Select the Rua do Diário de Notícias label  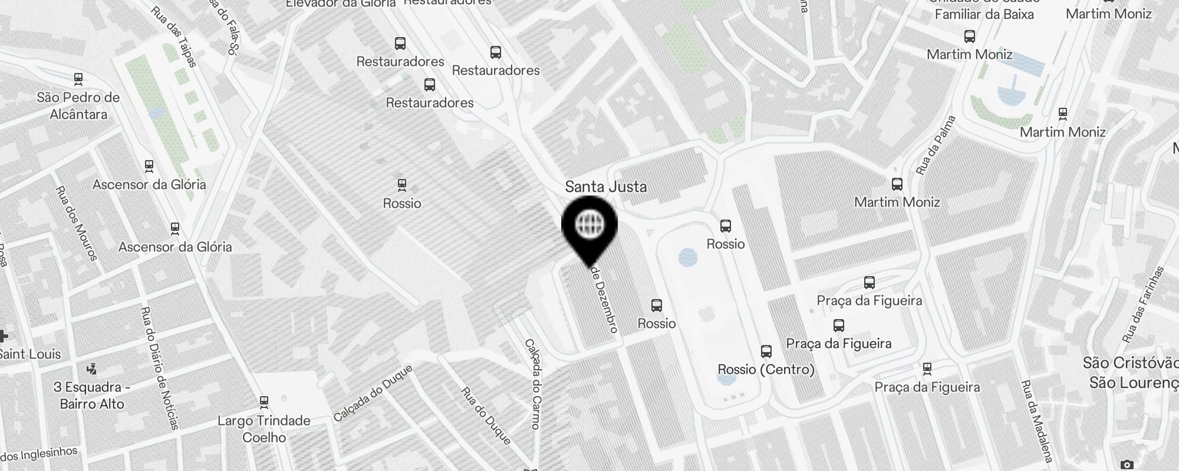pos(159,368)
